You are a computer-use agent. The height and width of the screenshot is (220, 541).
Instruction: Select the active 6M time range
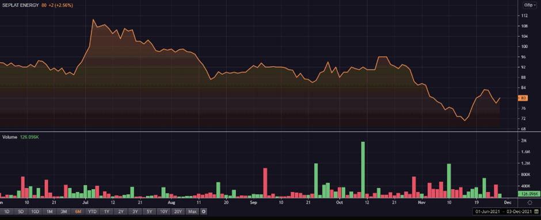point(78,211)
